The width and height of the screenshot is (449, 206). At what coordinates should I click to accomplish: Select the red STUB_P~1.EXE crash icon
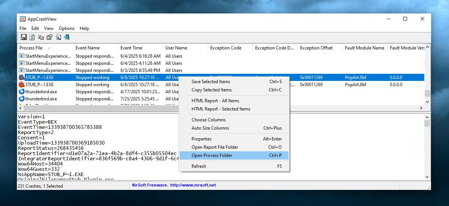coord(22,85)
